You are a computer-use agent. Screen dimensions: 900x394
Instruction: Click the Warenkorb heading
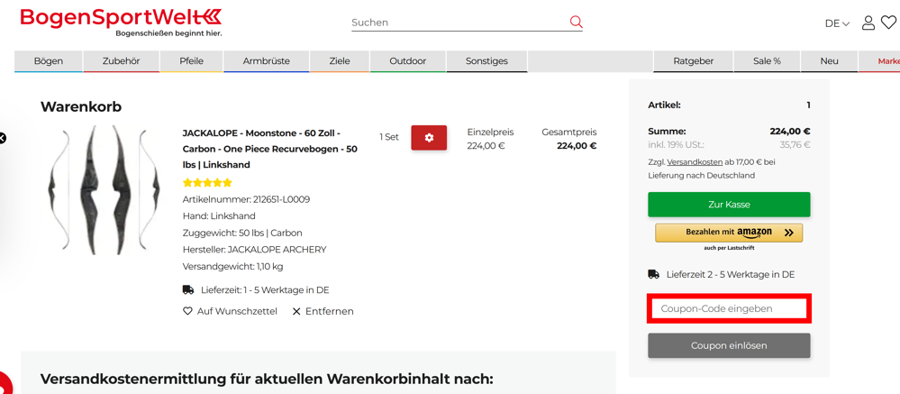(81, 106)
